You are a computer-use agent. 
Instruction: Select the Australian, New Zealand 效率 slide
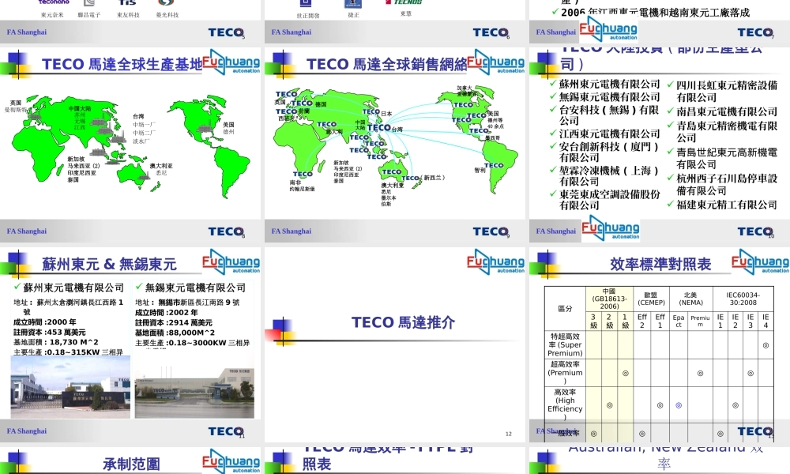click(x=660, y=461)
